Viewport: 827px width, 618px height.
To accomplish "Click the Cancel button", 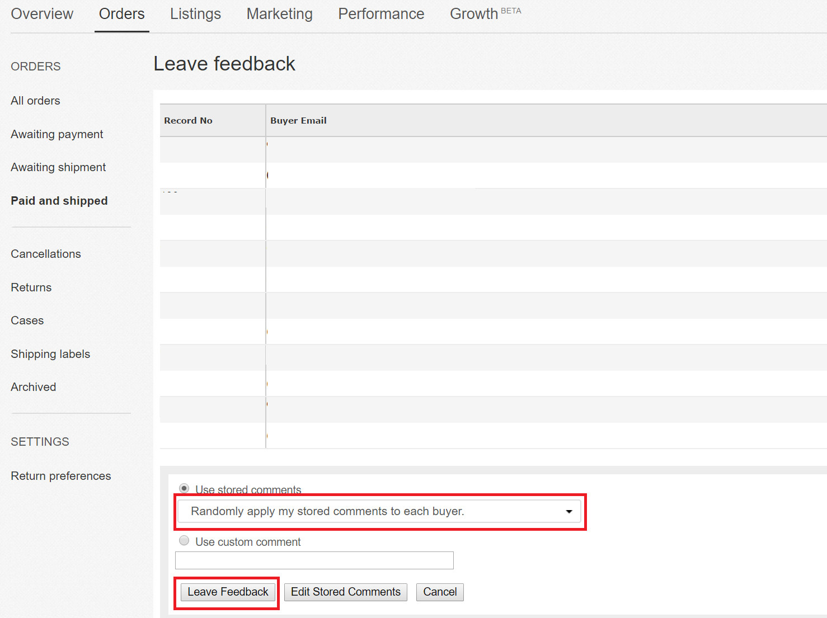I will click(x=440, y=592).
